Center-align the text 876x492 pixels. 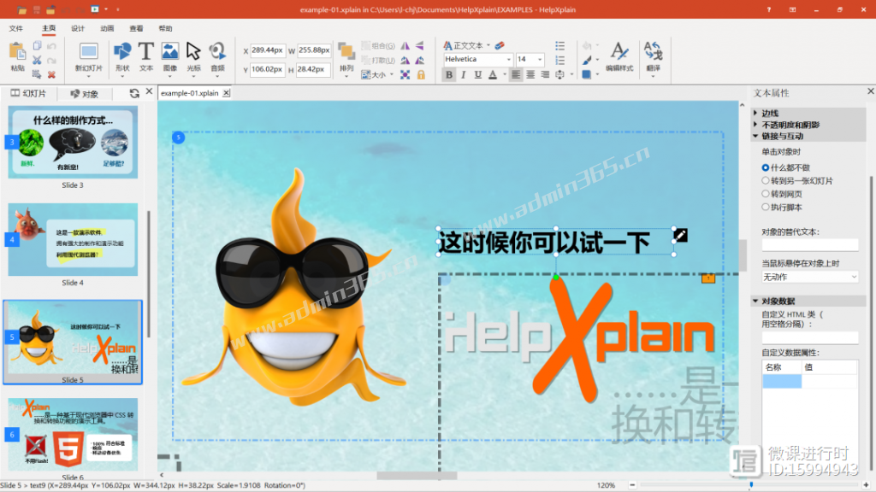pos(530,75)
